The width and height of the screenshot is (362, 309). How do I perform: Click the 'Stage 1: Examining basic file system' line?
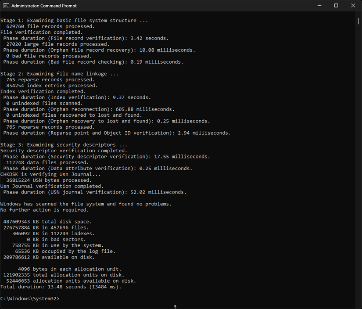[x=74, y=21]
